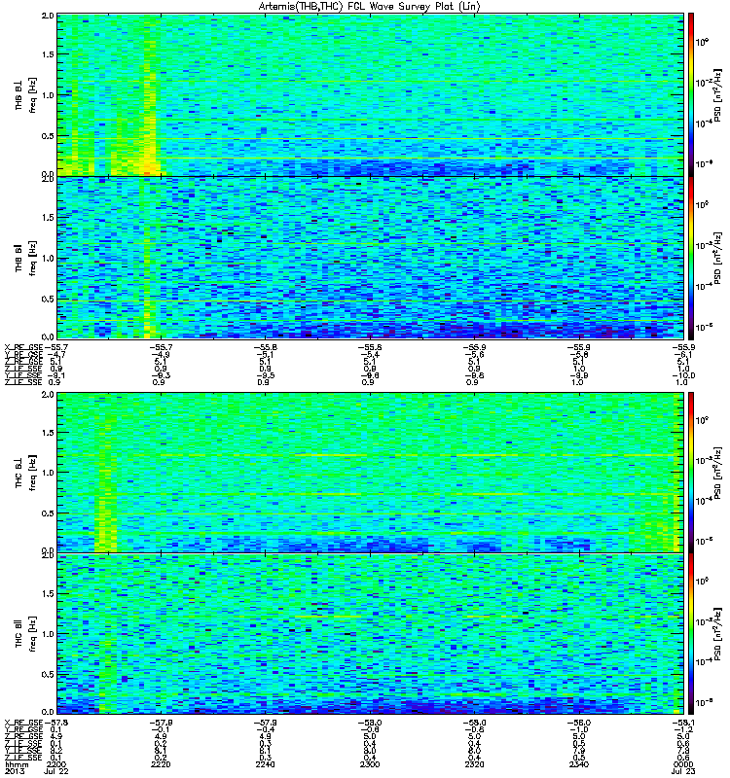Click the plot title 'Artemis(THB,THC) FGL Wave Survey Plot'
This screenshot has width=730, height=778.
(369, 7)
